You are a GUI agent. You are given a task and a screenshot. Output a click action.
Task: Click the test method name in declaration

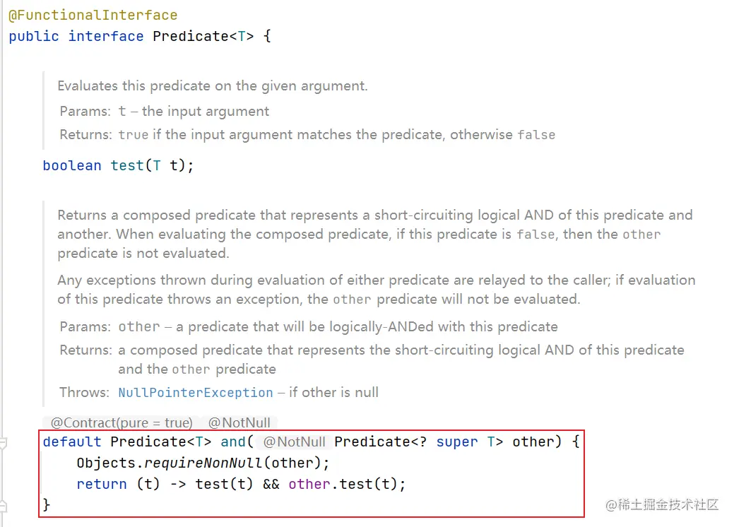[x=127, y=165]
